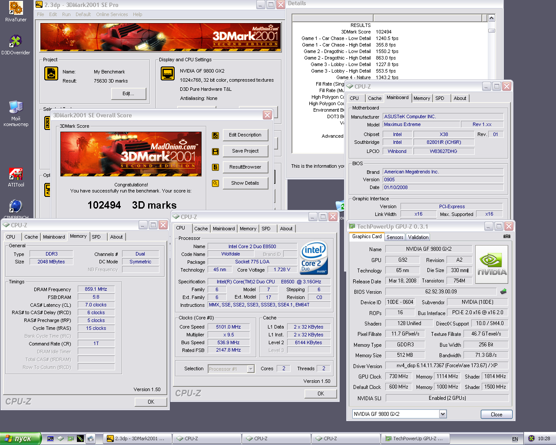Click the EN language indicator in the taskbar
The image size is (556, 445).
(x=515, y=439)
